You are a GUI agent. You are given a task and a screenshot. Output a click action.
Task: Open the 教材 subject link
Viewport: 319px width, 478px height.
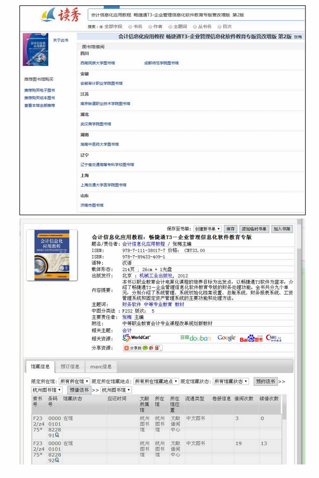tap(180, 304)
